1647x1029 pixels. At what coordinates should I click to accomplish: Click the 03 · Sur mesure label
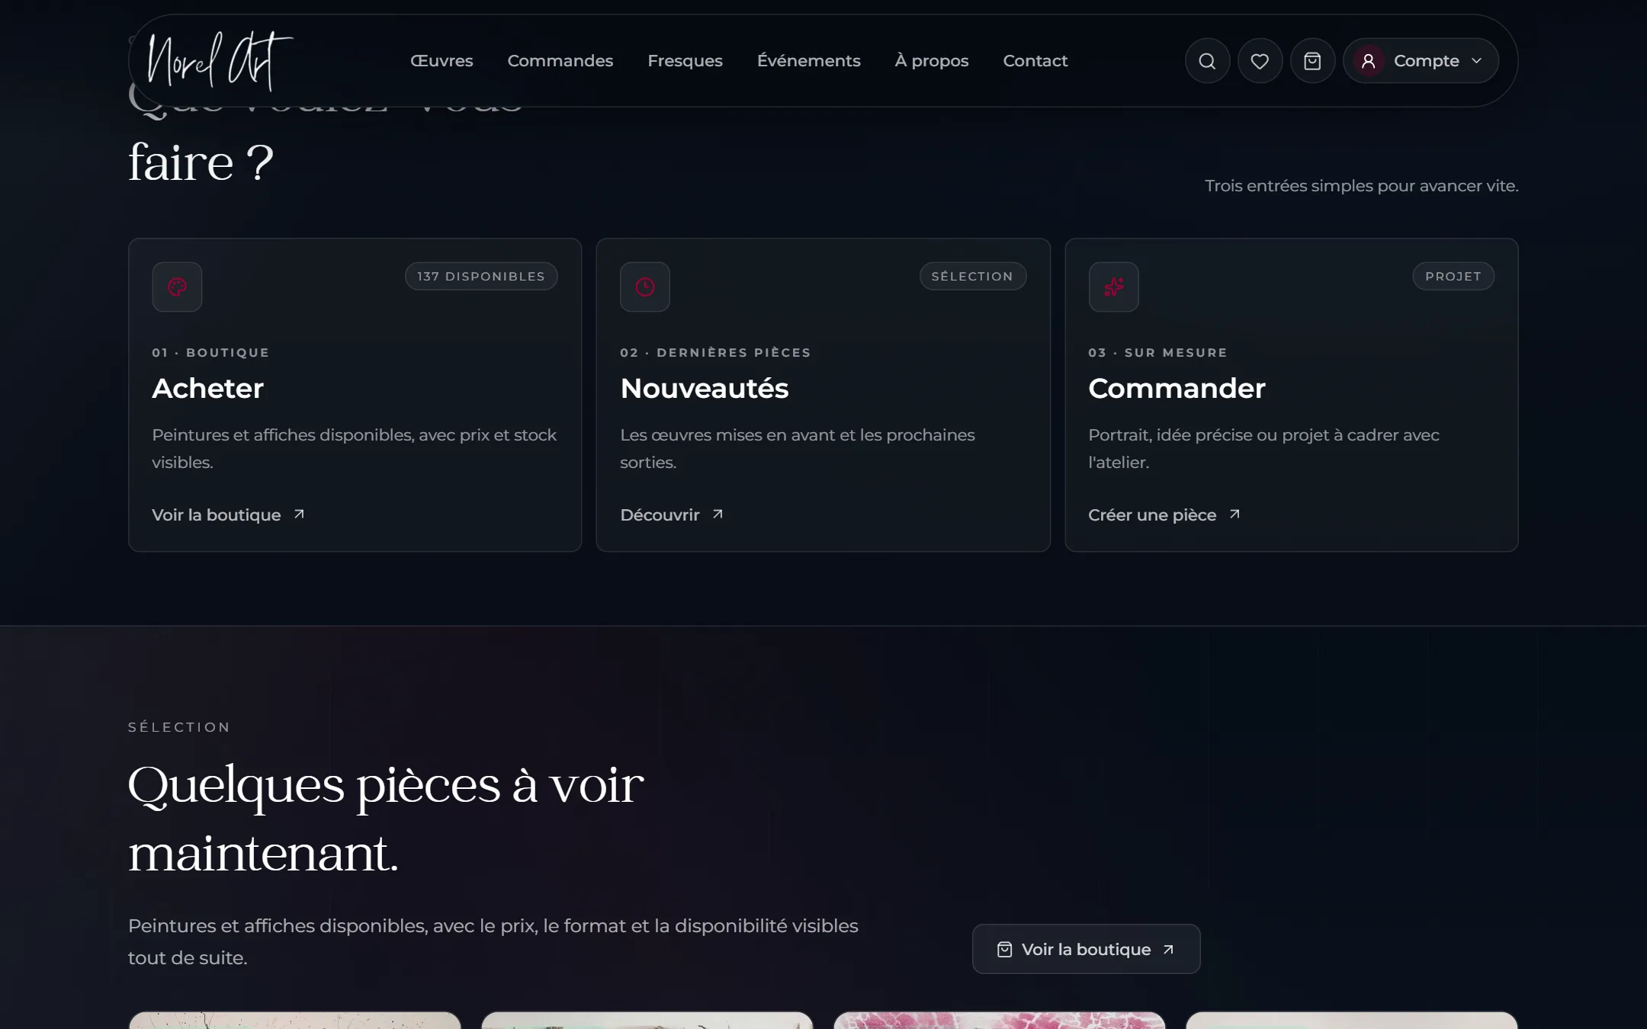(x=1157, y=352)
